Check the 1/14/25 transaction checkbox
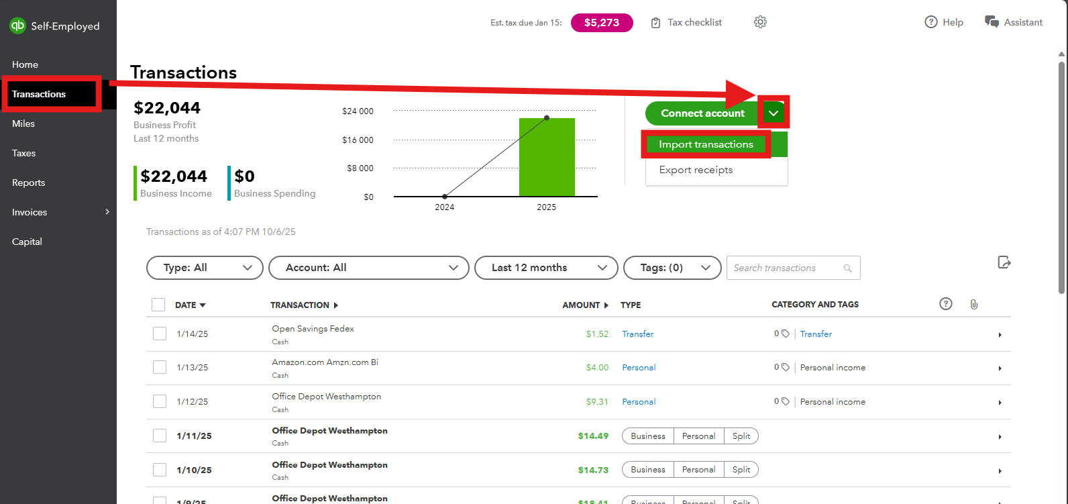Screen dimensions: 1068x504 (160, 334)
